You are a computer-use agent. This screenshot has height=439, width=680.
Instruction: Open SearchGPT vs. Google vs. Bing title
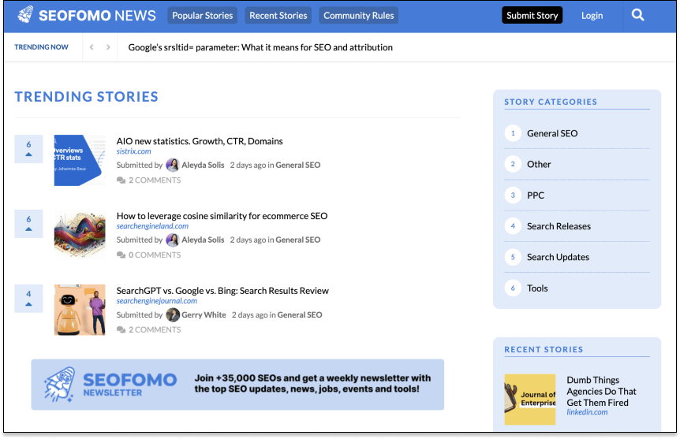[222, 290]
